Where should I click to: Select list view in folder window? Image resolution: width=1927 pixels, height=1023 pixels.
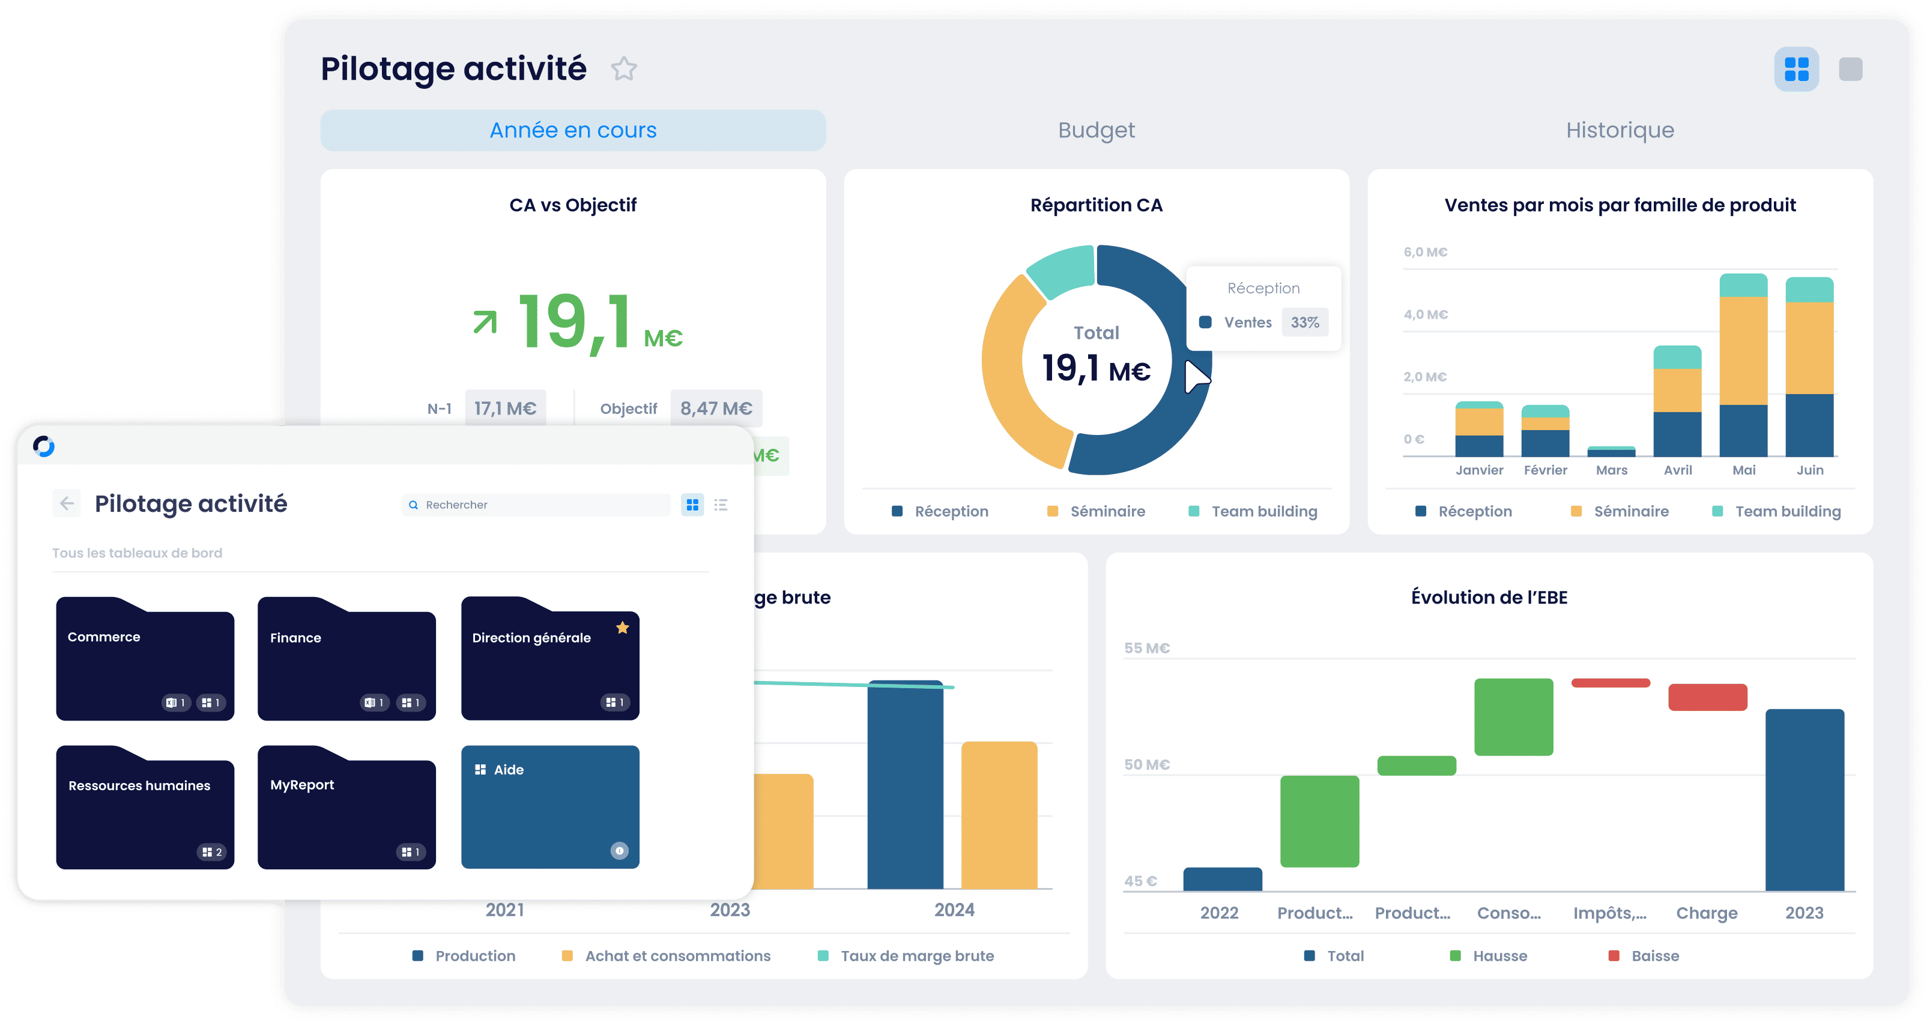pos(721,505)
